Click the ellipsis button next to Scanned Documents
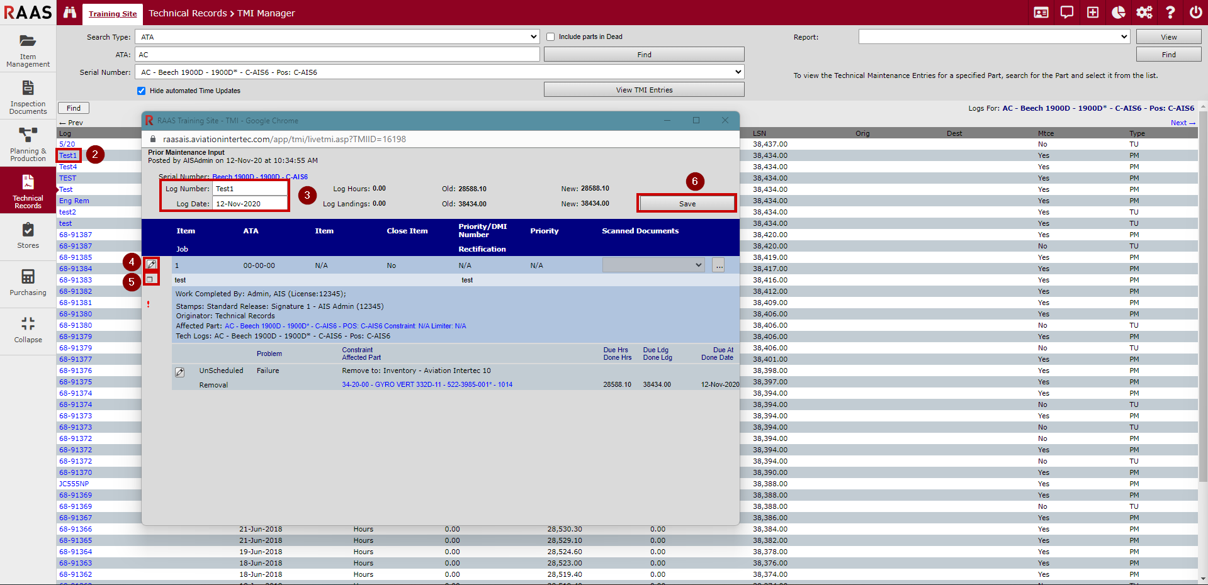Image resolution: width=1208 pixels, height=585 pixels. coord(719,265)
